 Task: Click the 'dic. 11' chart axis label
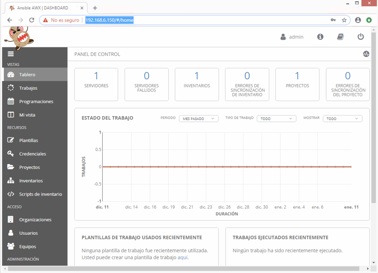102,207
